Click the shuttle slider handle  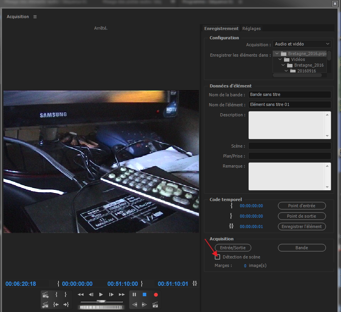tap(101, 302)
